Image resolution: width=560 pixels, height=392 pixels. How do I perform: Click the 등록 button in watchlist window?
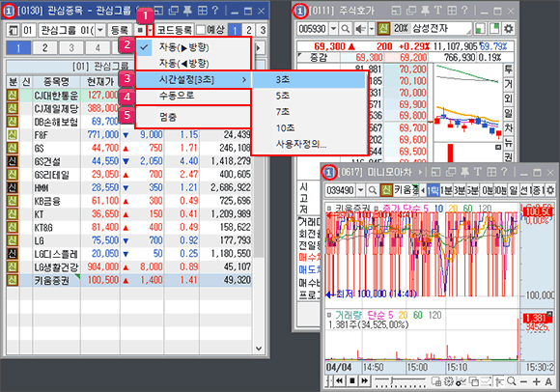[120, 30]
